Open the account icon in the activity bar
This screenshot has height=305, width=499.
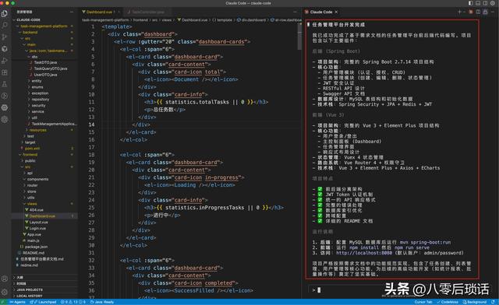point(5,279)
